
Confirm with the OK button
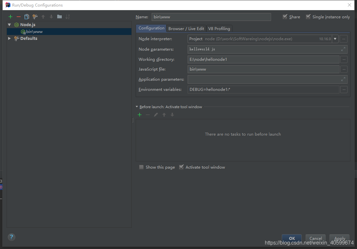point(292,238)
